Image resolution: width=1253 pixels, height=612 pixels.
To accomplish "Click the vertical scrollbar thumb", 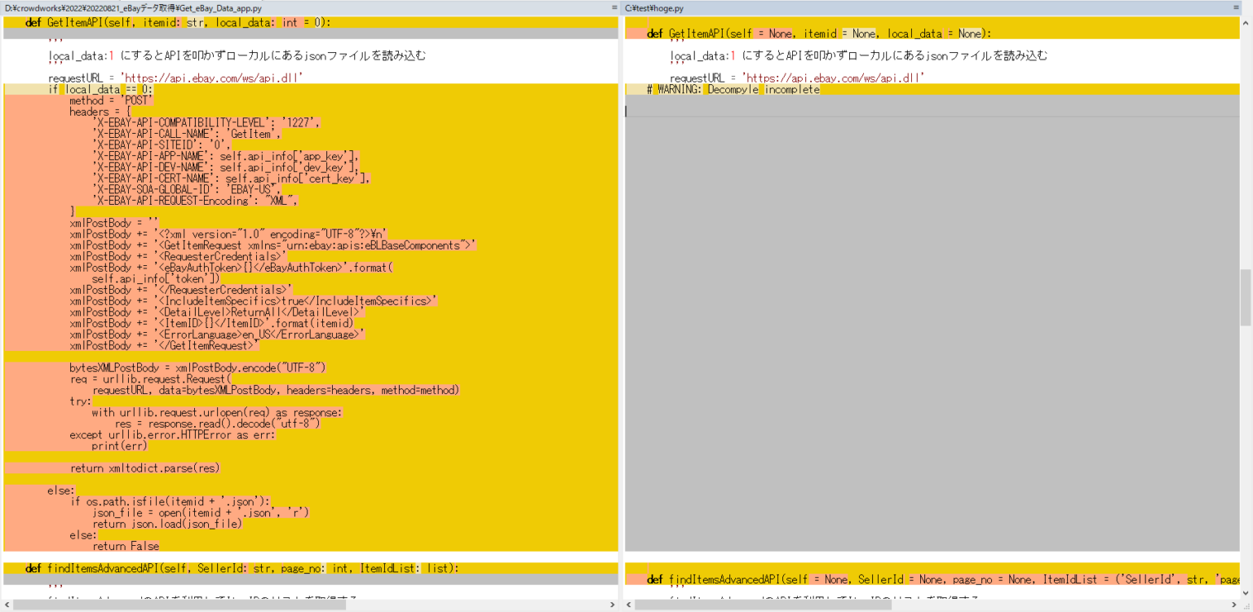I will pos(1246,297).
